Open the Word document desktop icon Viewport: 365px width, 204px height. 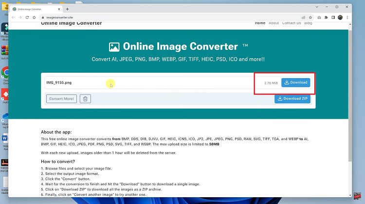point(5,142)
